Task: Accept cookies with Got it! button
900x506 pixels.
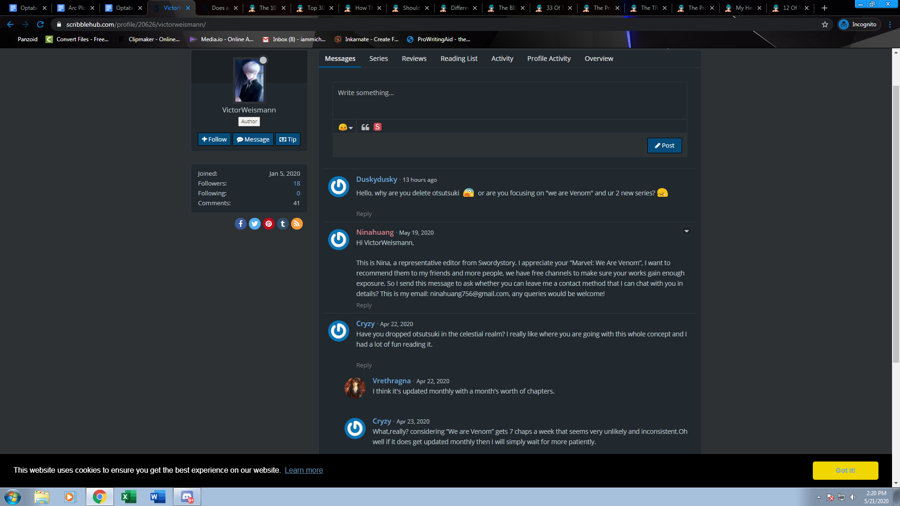Action: 845,470
